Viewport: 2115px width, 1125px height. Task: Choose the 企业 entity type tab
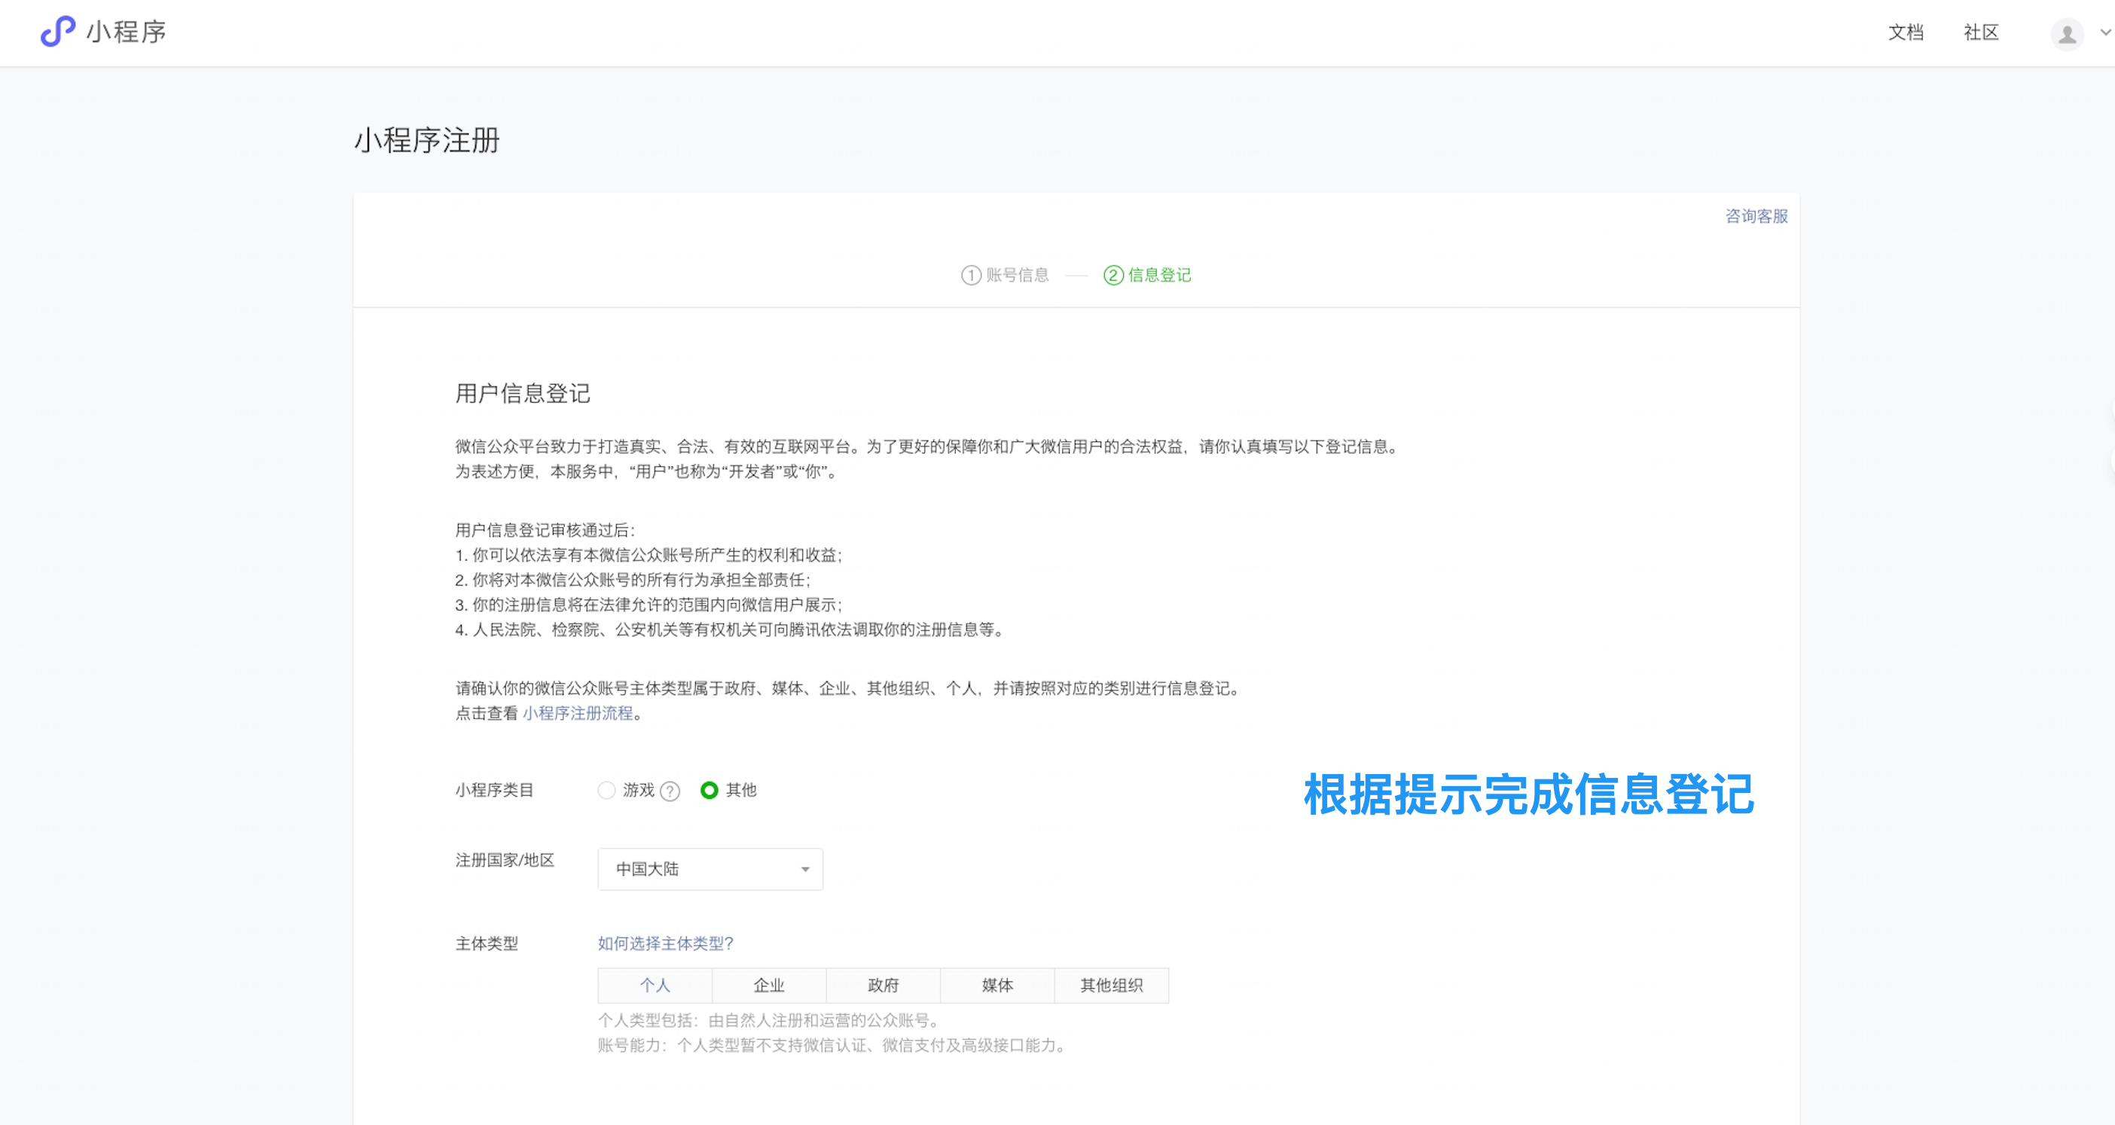768,985
